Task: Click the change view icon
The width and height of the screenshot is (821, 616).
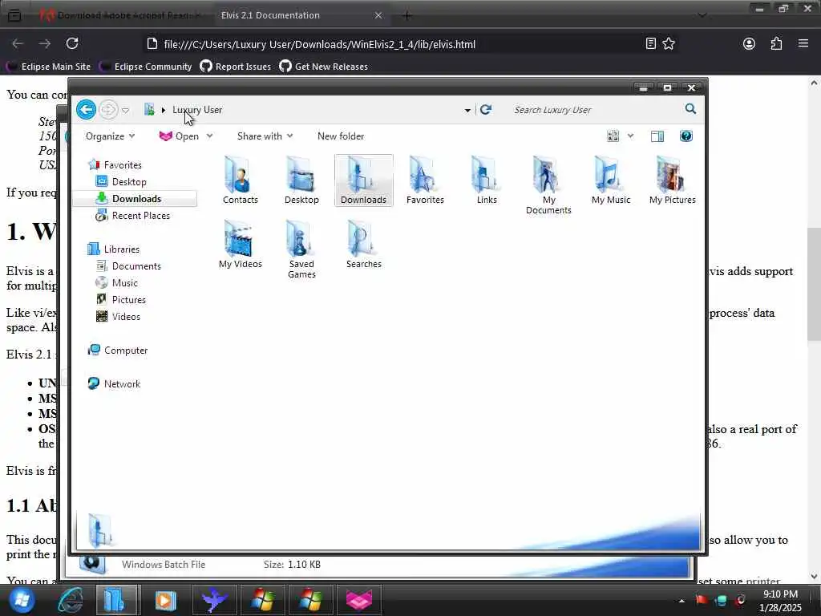Action: tap(613, 136)
